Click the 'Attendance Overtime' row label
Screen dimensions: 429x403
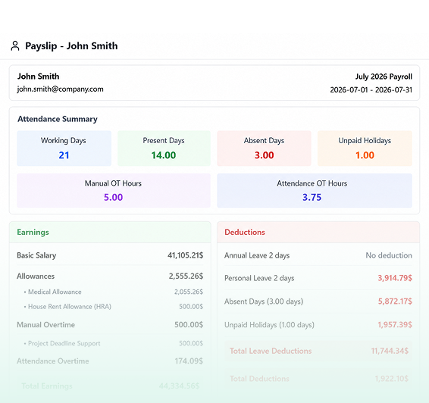pos(53,361)
